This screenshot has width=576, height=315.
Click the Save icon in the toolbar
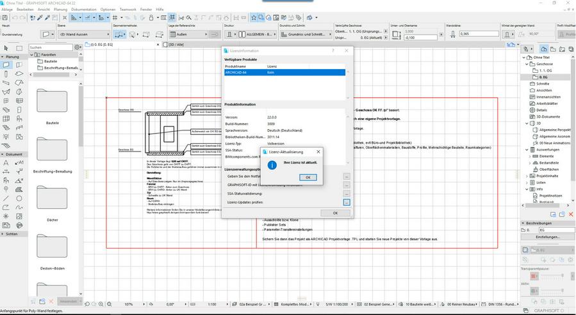point(4,18)
